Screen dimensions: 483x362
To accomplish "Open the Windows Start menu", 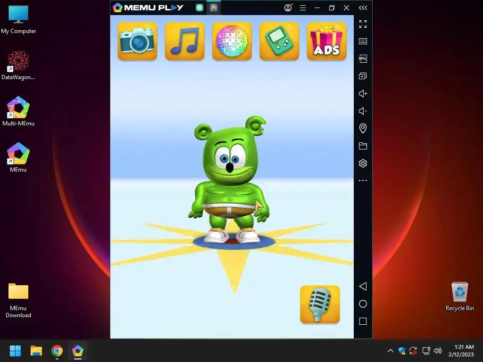I will click(x=15, y=351).
